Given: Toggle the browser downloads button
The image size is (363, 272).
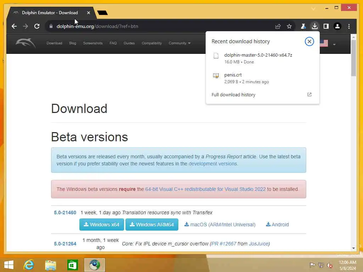Looking at the screenshot, I should coord(315,26).
